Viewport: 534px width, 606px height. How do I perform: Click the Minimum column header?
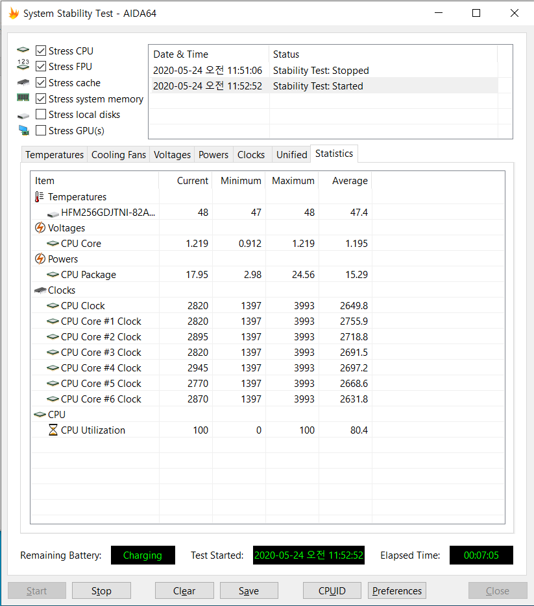click(239, 180)
